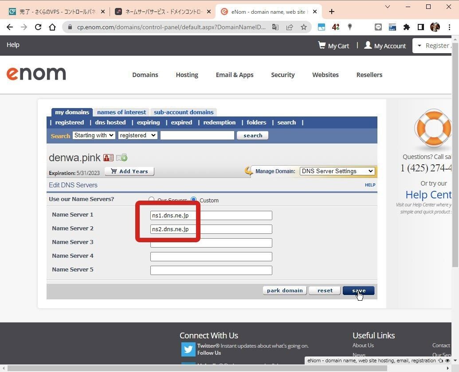459x372 pixels.
Task: Bookmark this page with star icon
Action: click(304, 27)
